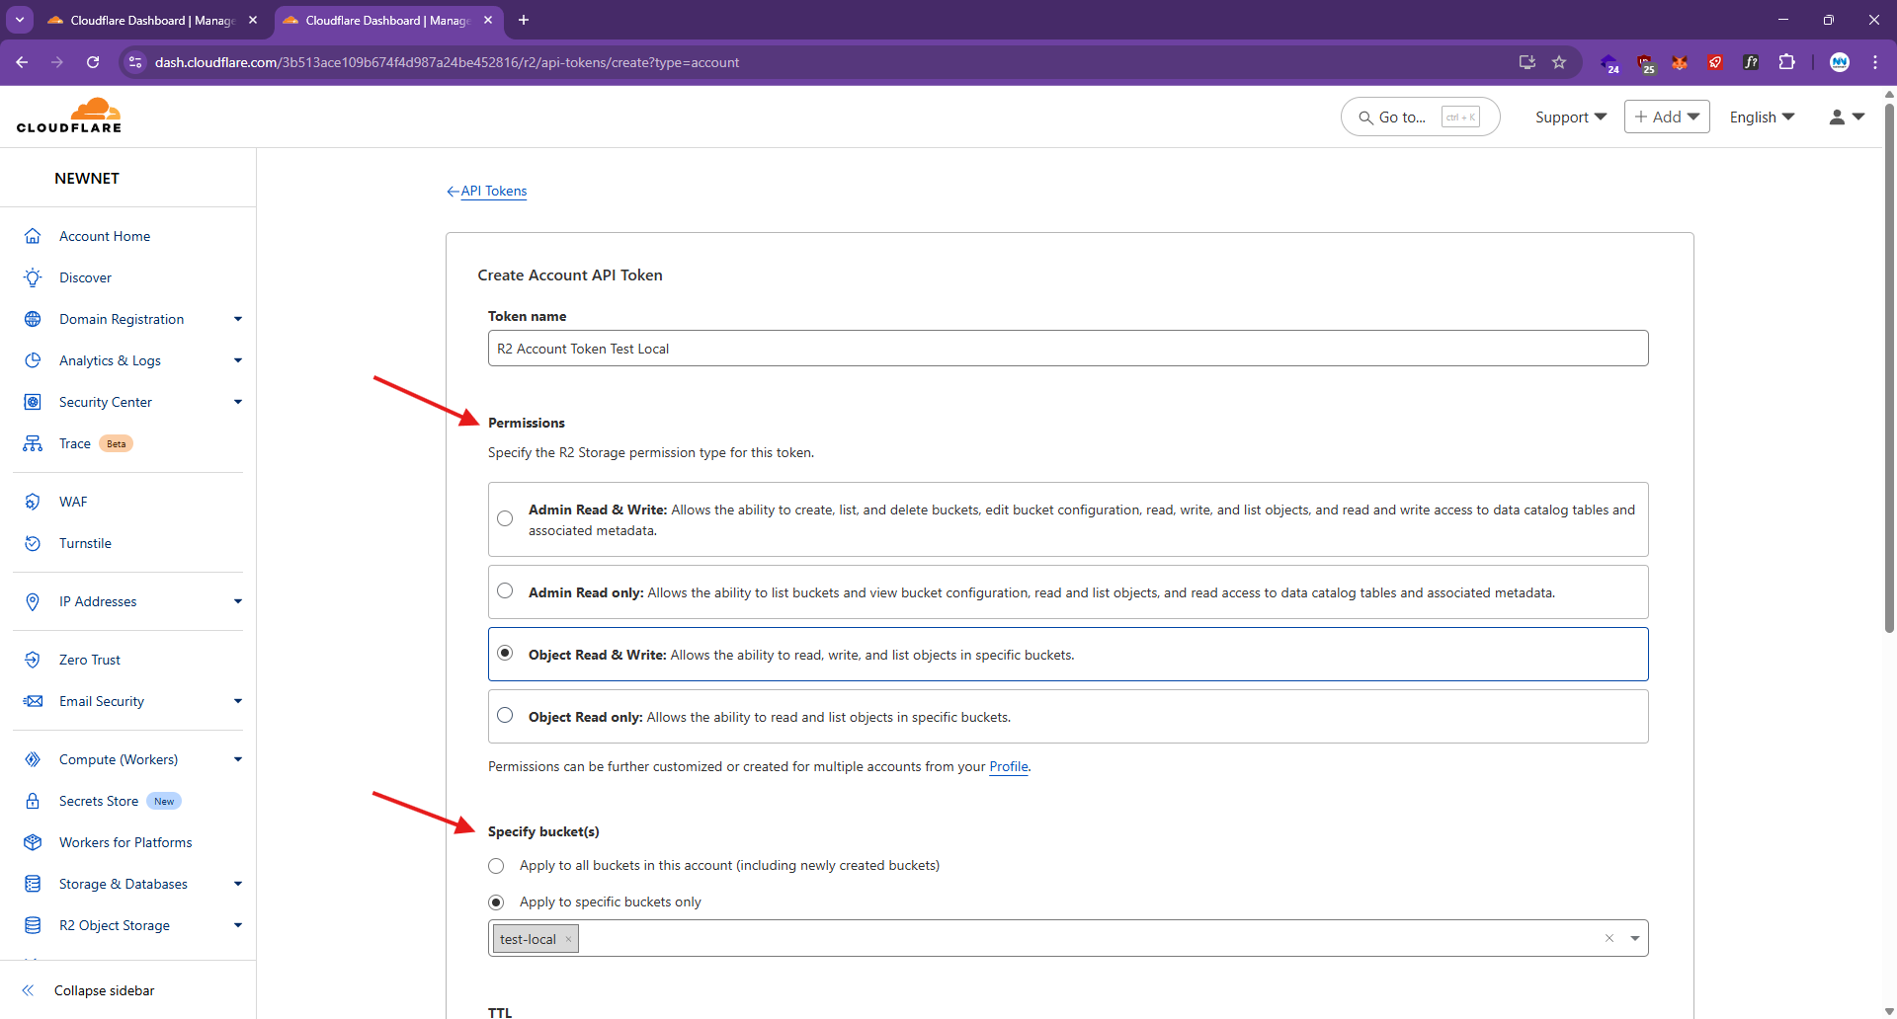The image size is (1897, 1019).
Task: Select Object Read & Write permission
Action: pos(505,653)
